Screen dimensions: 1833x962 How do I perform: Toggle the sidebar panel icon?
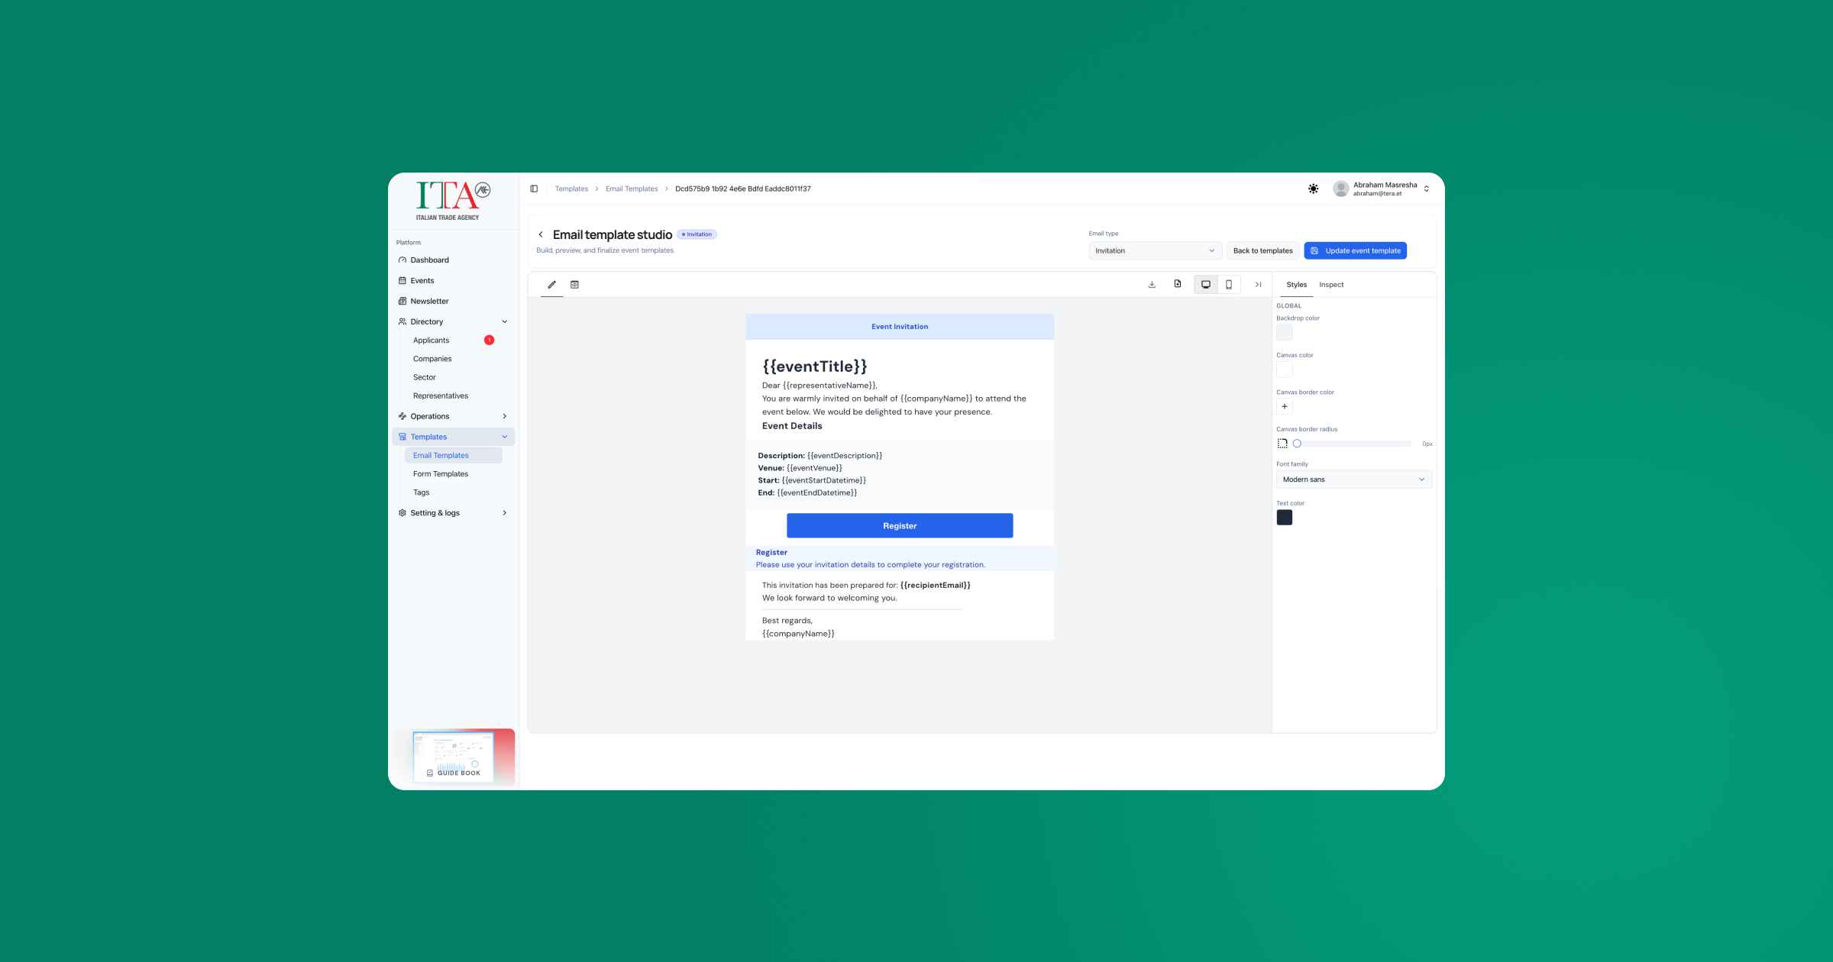point(534,189)
